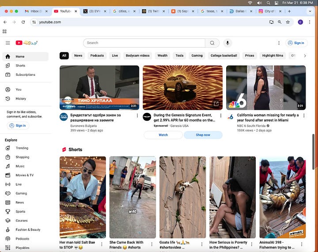Screen dimensions: 318x252
Task: Open Subscriptions in the sidebar
Action: point(25,74)
